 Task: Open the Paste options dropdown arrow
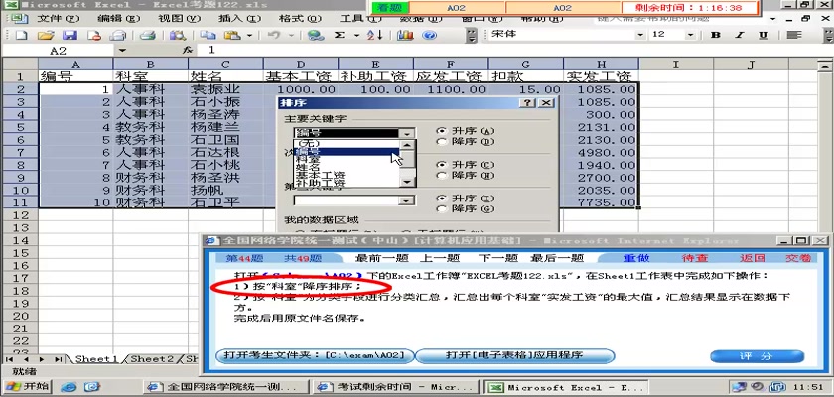tap(249, 35)
